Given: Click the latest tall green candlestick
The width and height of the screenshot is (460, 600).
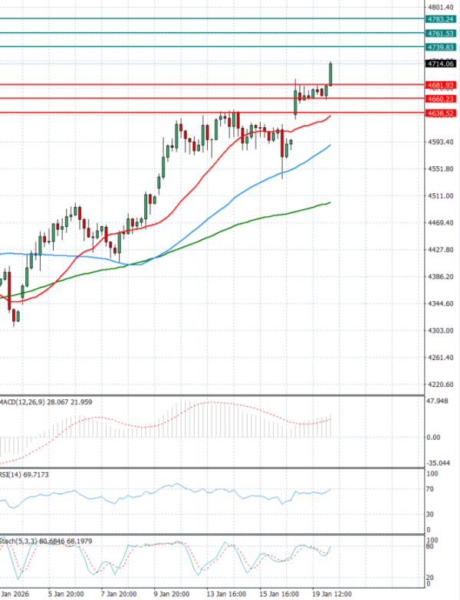Looking at the screenshot, I should pyautogui.click(x=331, y=74).
